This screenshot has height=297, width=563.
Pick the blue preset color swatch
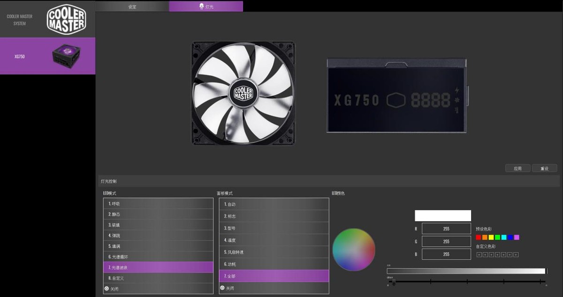click(510, 238)
